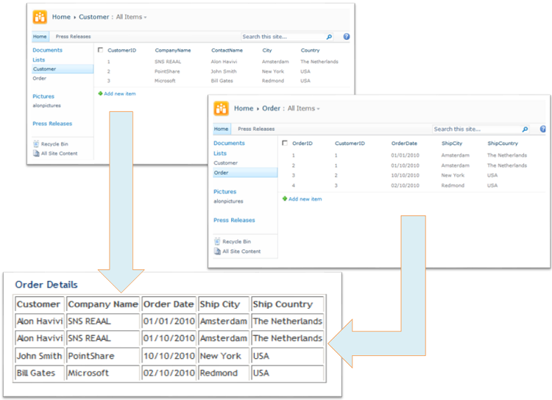
Task: Click Add new item link in Customer list
Action: [x=120, y=93]
